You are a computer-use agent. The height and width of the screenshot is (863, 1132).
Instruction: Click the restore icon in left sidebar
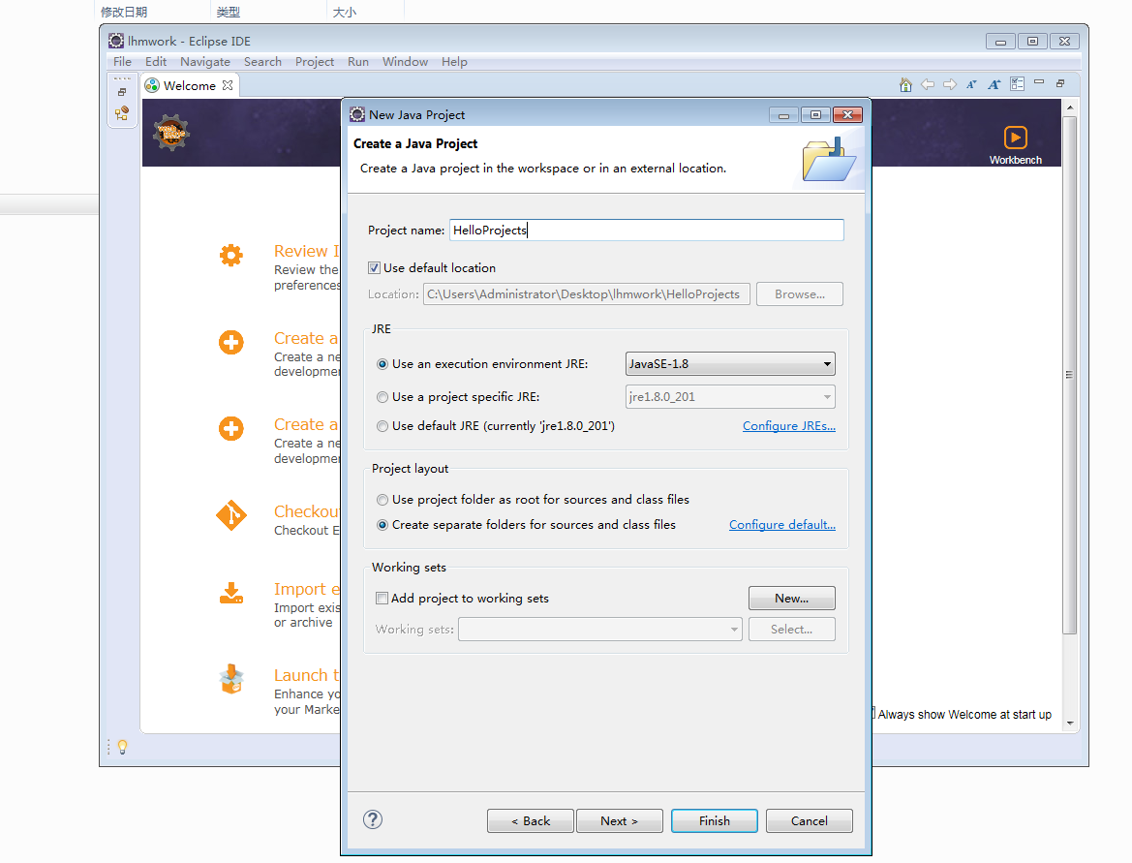tap(122, 92)
